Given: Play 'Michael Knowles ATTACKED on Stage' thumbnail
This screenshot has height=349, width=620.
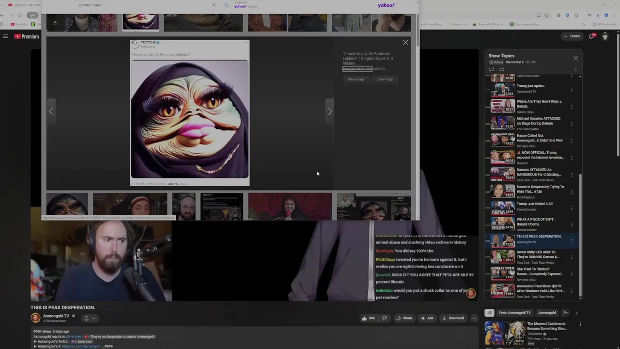Looking at the screenshot, I should coord(503,123).
